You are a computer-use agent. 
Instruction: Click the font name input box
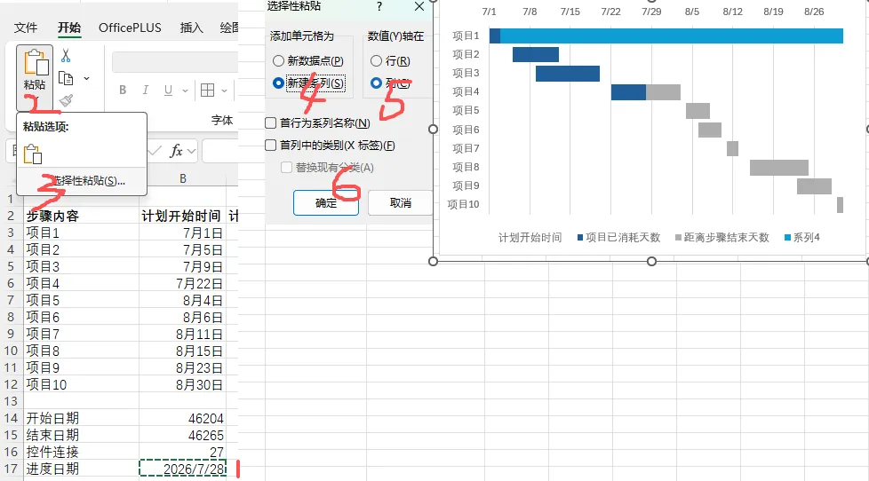[175, 62]
